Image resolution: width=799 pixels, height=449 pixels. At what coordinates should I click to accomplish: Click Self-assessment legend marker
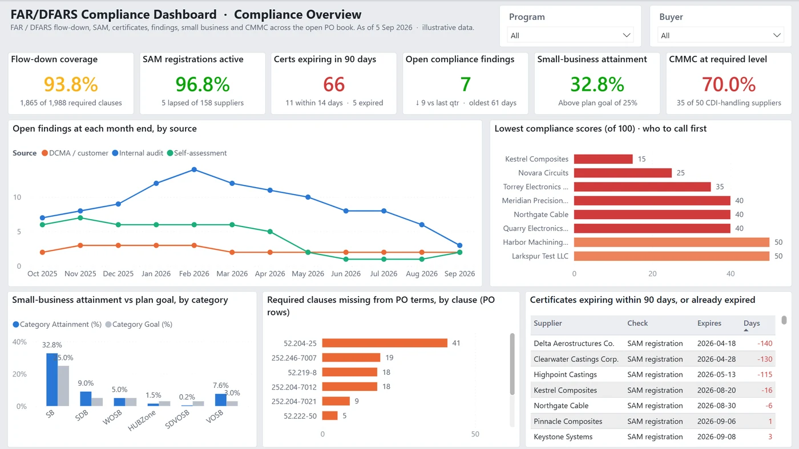click(x=170, y=153)
